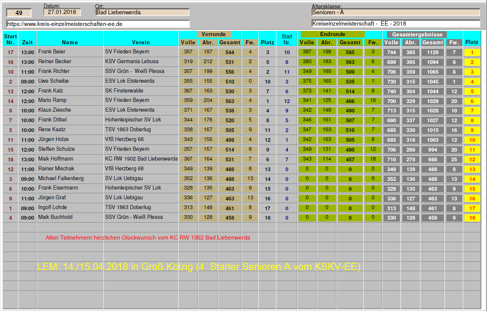Viewport: 487px width, 311px height.
Task: Click overall Fw. 25 for Maik Hoffmann
Action: click(454, 160)
